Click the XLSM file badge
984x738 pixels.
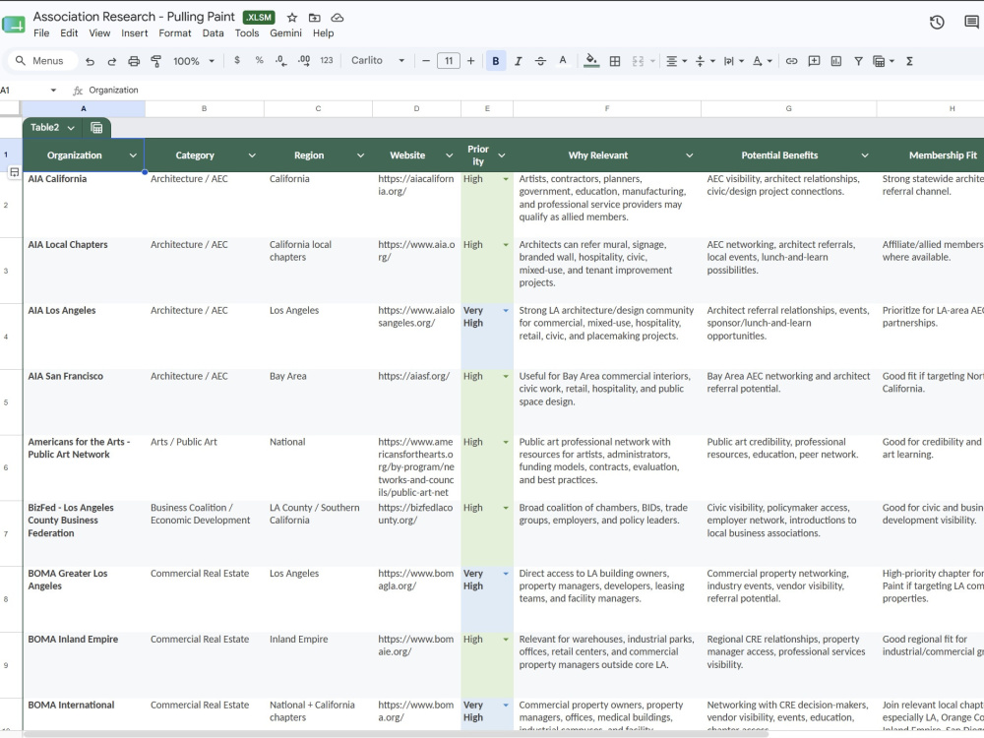click(259, 18)
